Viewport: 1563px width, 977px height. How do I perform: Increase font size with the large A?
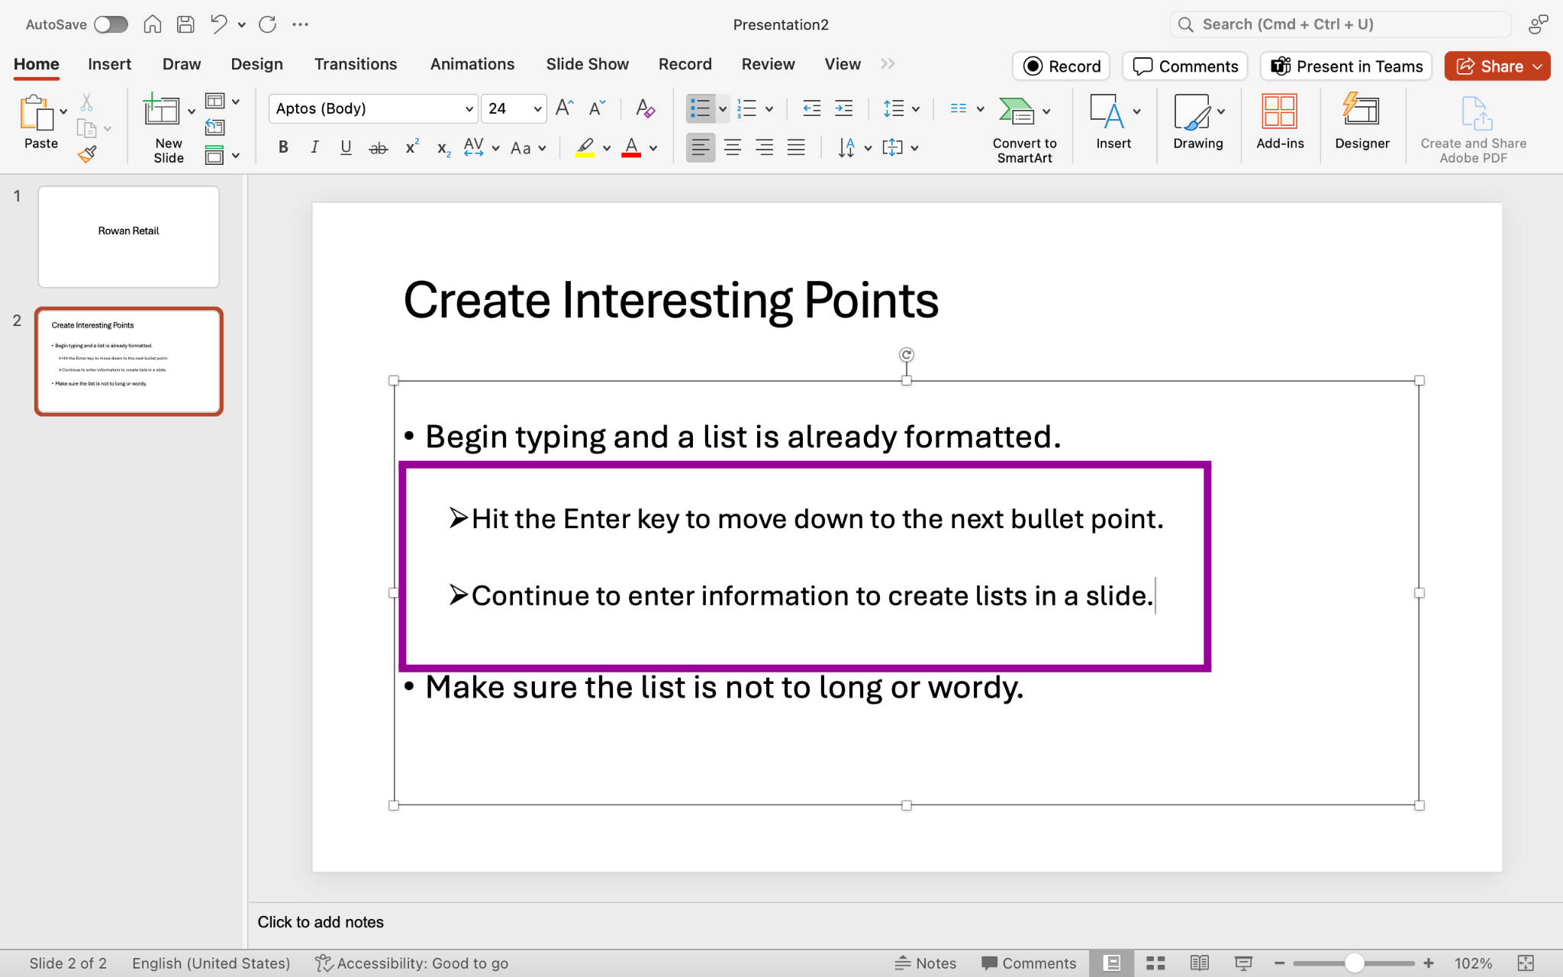pyautogui.click(x=565, y=108)
